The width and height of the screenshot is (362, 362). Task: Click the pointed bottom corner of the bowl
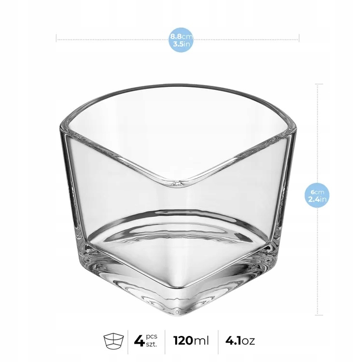pos(177,310)
